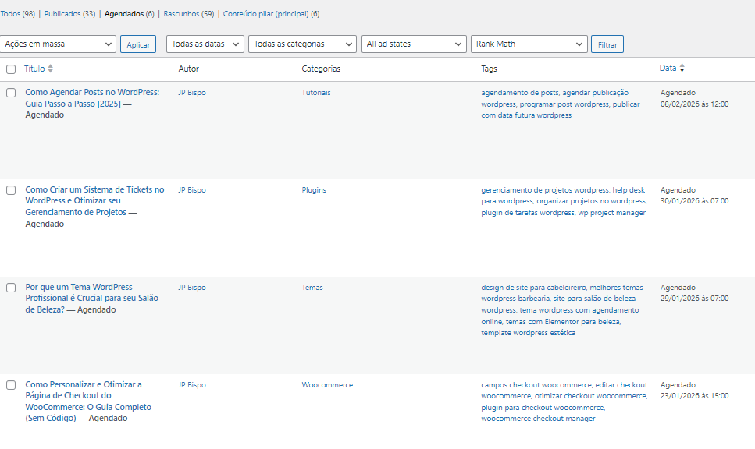The height and width of the screenshot is (449, 755).
Task: Click the Aplicar button
Action: tap(137, 44)
